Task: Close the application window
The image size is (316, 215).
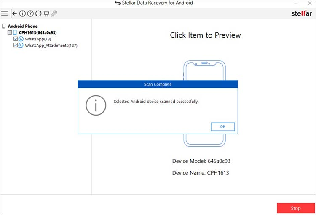Action: [311, 3]
